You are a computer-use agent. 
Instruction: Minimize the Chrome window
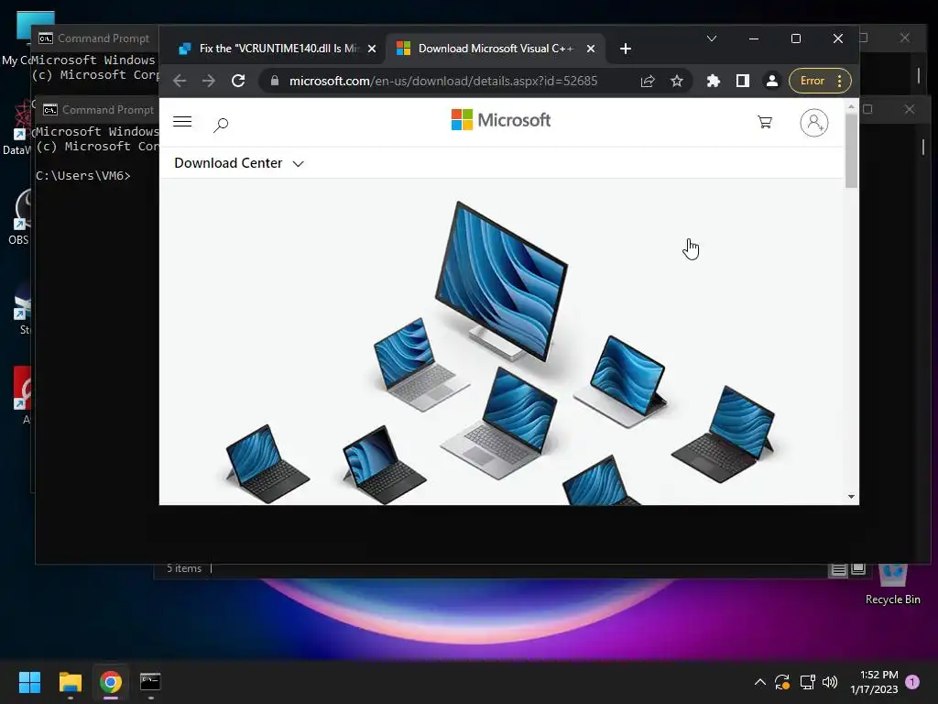pyautogui.click(x=754, y=38)
